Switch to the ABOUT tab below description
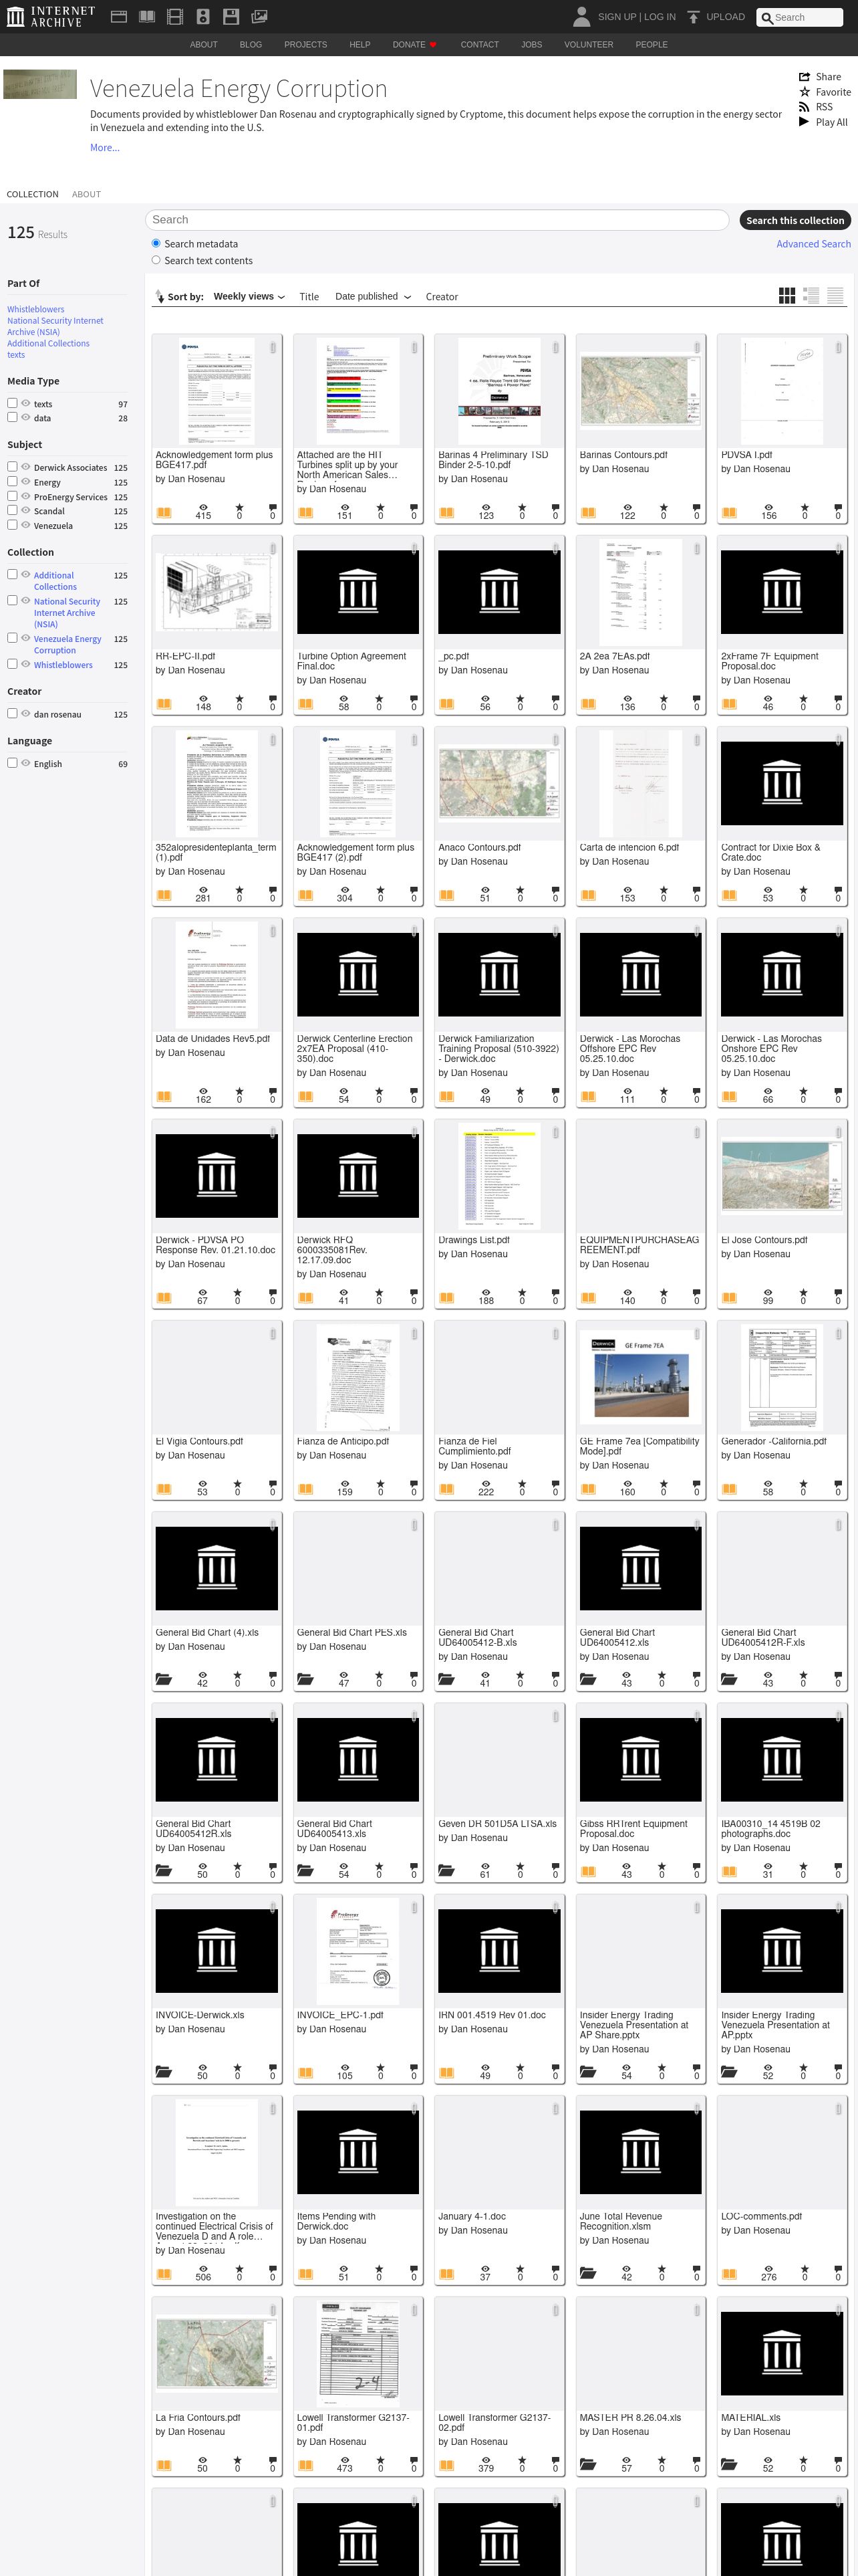Screen dimensions: 858x2576 tap(86, 194)
